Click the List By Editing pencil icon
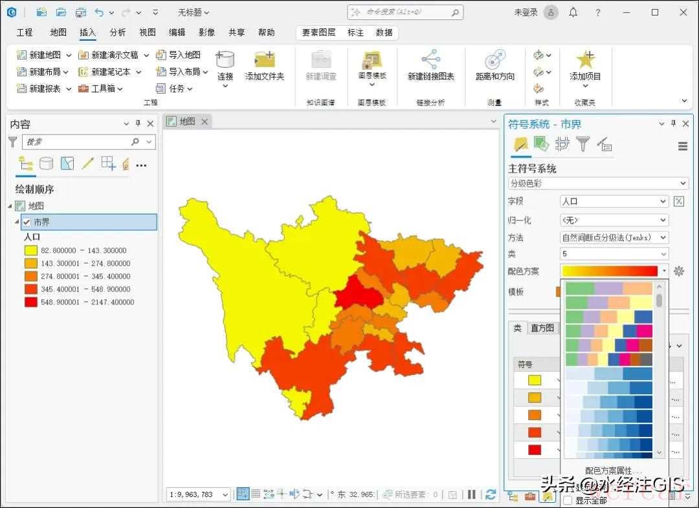This screenshot has width=699, height=508. (x=88, y=164)
